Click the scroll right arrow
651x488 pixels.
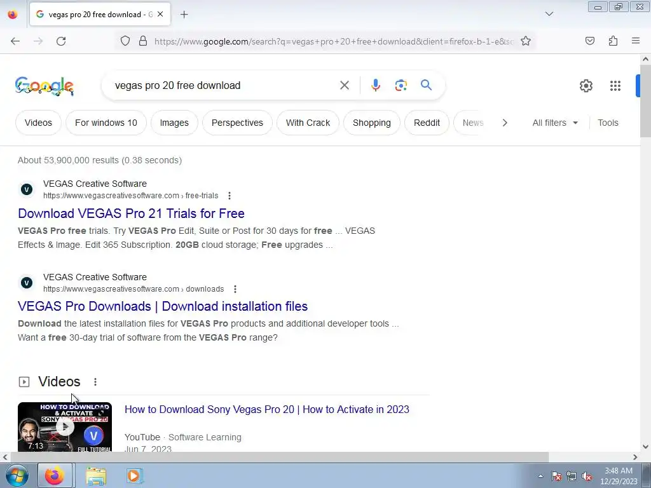(x=635, y=457)
